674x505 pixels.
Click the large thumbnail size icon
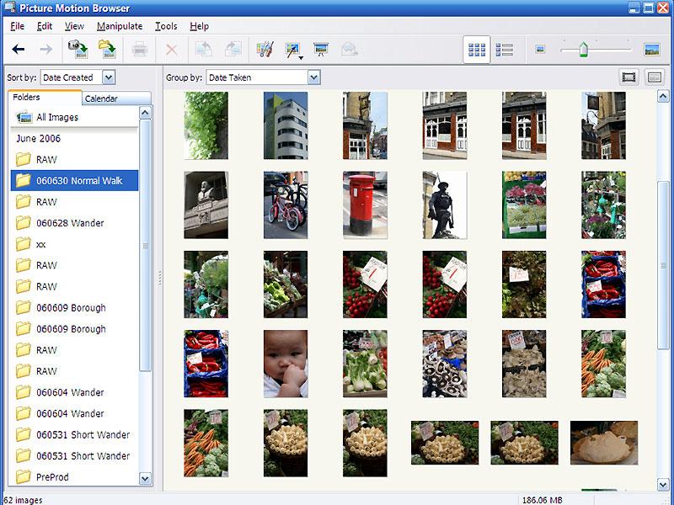(652, 50)
